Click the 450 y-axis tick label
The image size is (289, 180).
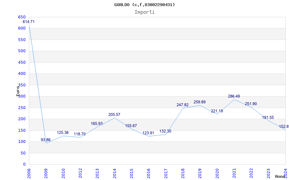coord(22,62)
